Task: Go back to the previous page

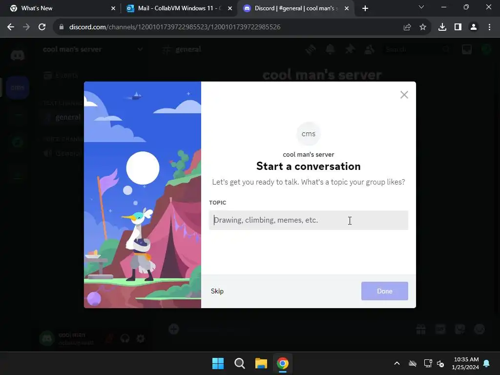Action: [11, 27]
